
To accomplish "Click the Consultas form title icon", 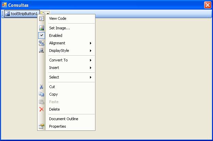I will click(4, 5).
